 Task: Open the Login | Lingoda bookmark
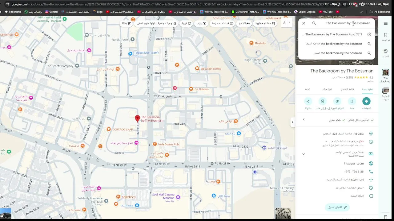pyautogui.click(x=305, y=12)
